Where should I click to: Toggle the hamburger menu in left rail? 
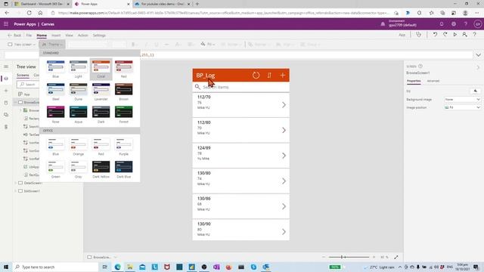tap(6, 66)
